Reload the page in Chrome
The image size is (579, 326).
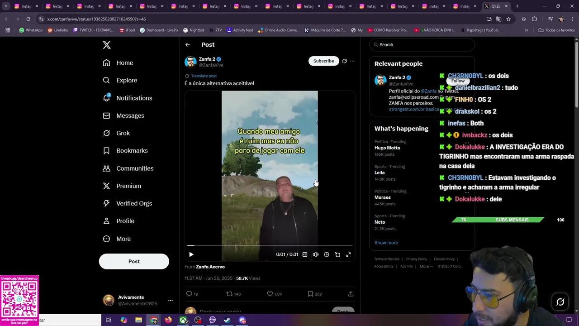[x=28, y=19]
